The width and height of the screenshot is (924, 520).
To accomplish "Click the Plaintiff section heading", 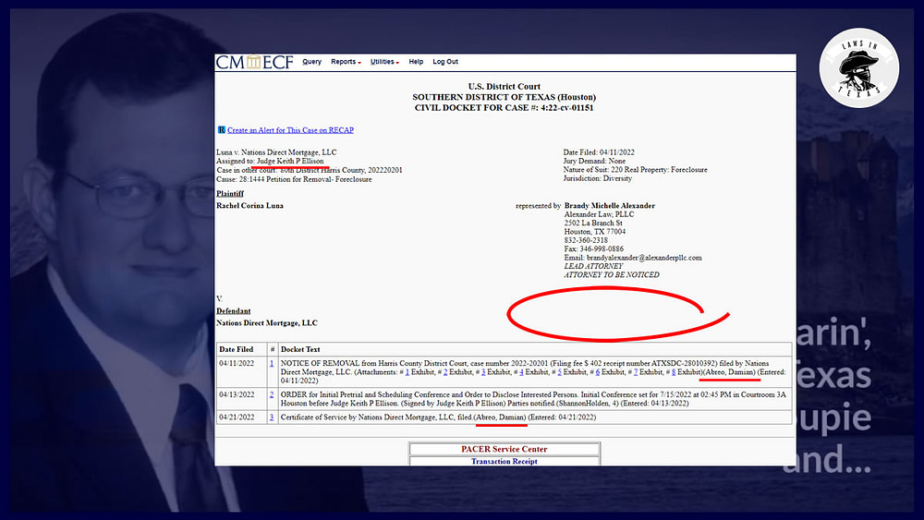I will [x=230, y=194].
